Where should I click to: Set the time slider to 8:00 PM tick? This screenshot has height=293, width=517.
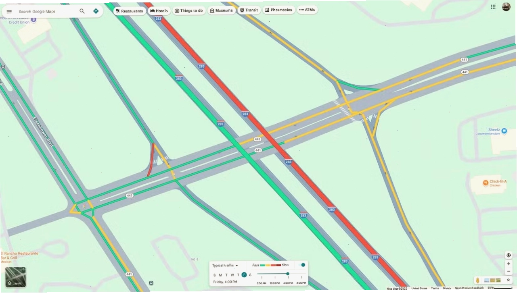pos(301,278)
